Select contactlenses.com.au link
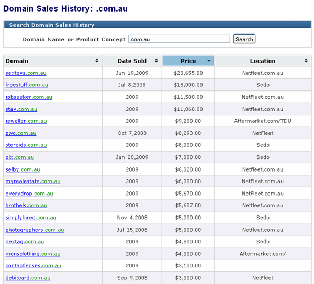The image size is (314, 284). pyautogui.click(x=33, y=266)
